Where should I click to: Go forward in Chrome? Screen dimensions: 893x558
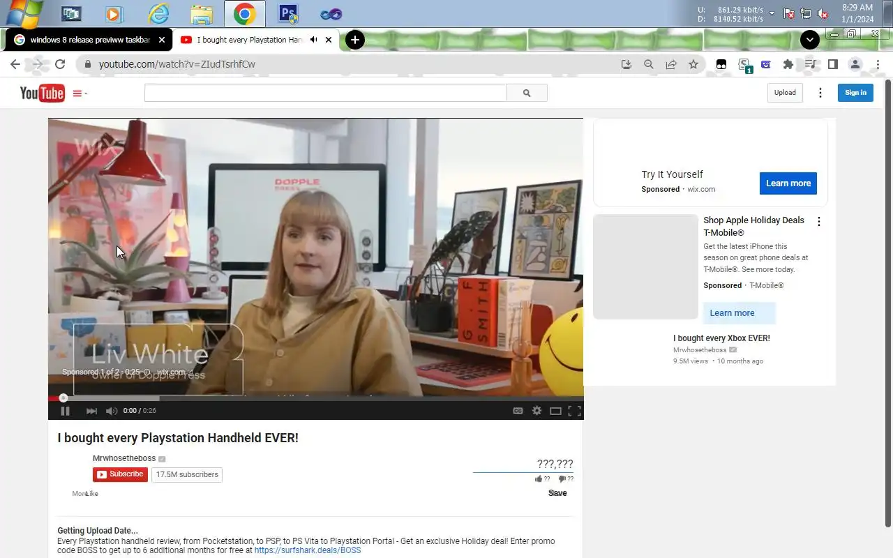(x=38, y=64)
